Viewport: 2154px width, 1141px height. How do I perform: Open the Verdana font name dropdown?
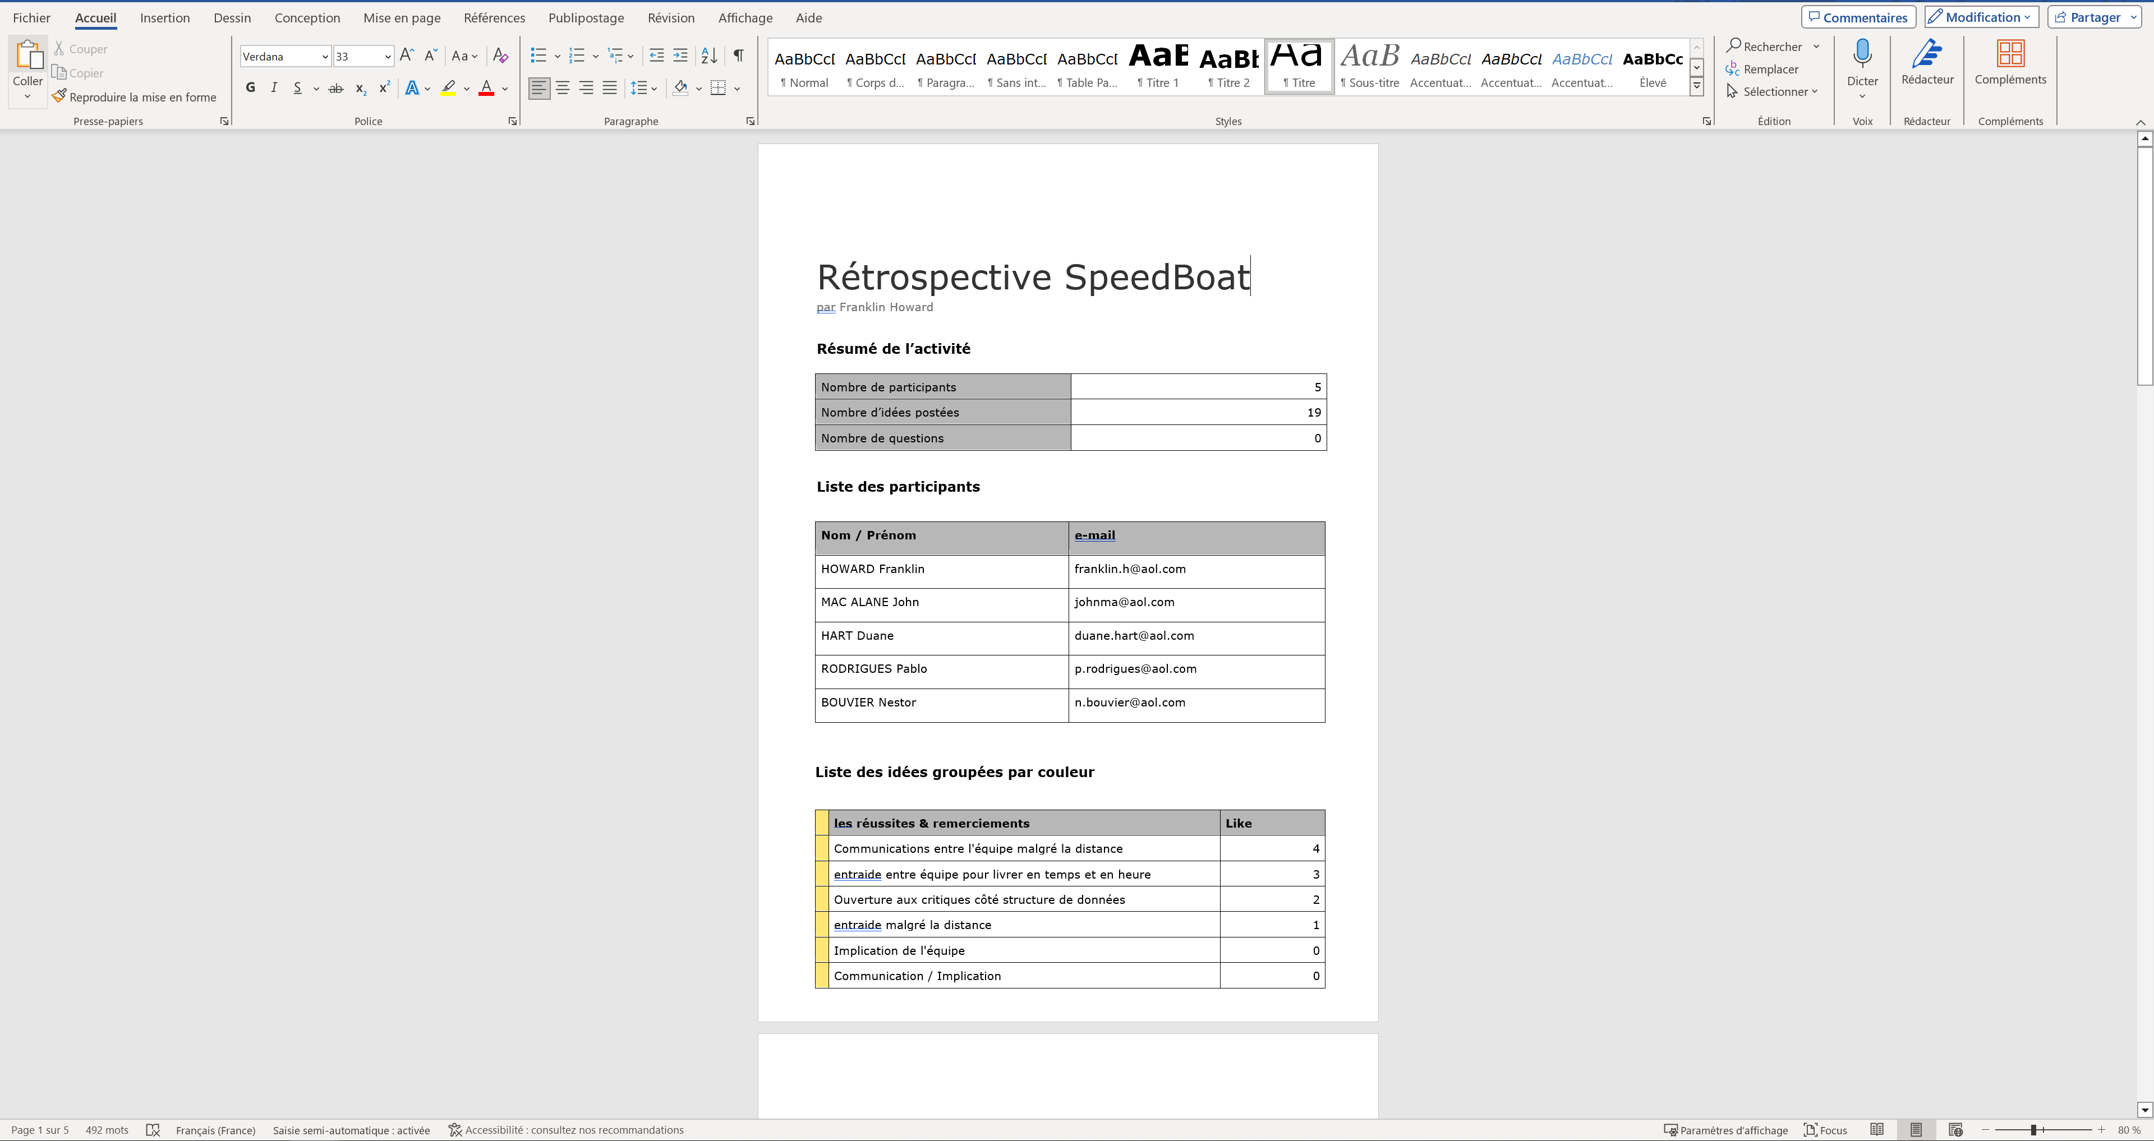pyautogui.click(x=324, y=57)
